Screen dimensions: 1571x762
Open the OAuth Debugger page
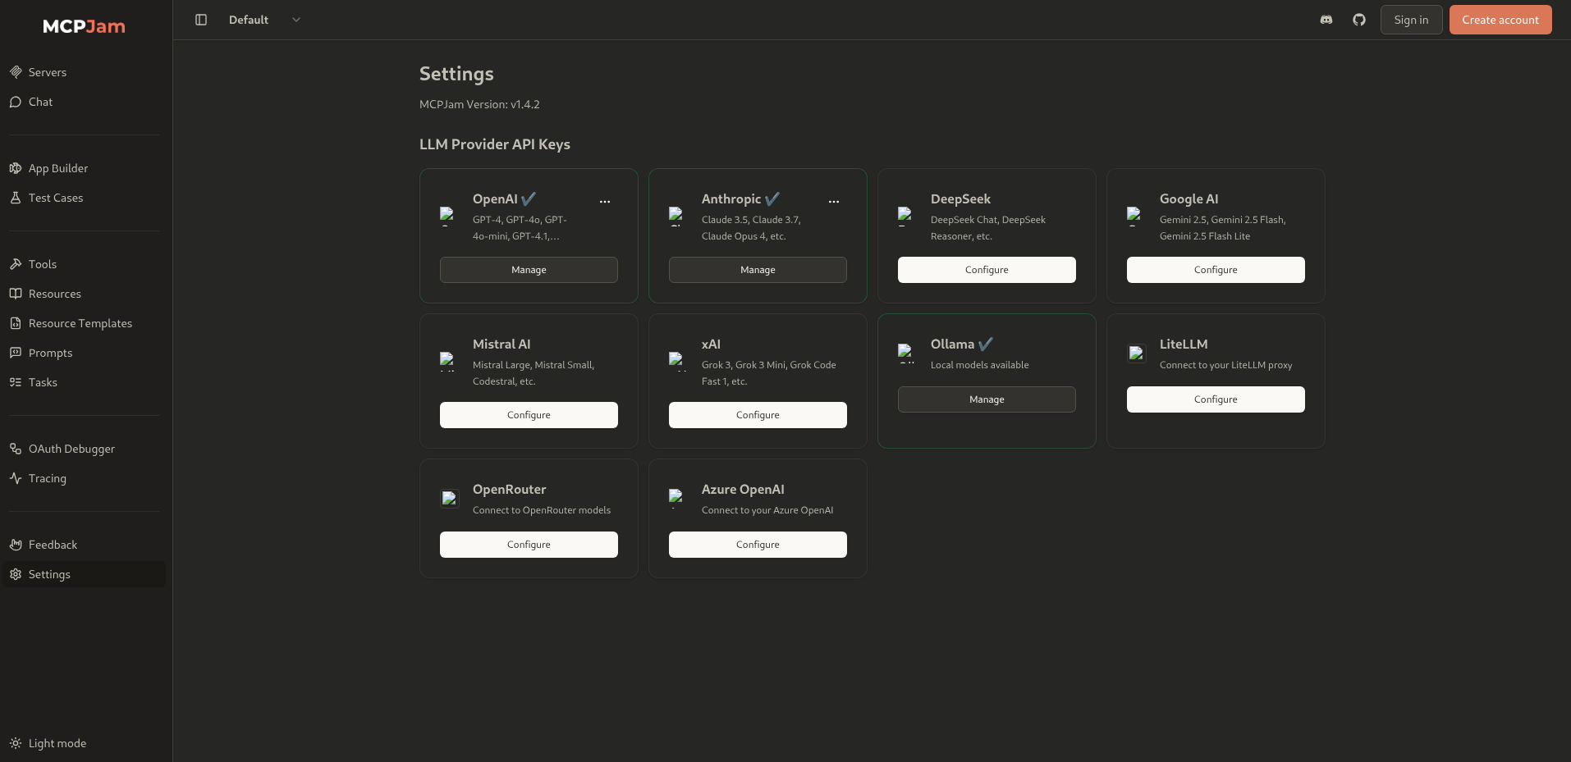click(x=84, y=449)
